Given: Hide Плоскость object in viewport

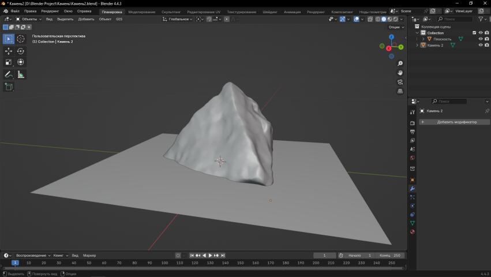Looking at the screenshot, I should (481, 39).
